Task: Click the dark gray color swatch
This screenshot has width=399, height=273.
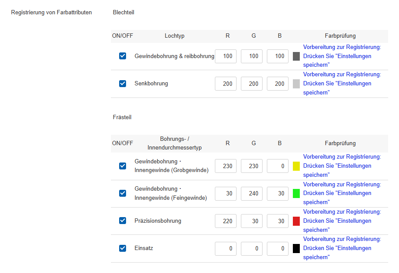Action: coord(296,56)
